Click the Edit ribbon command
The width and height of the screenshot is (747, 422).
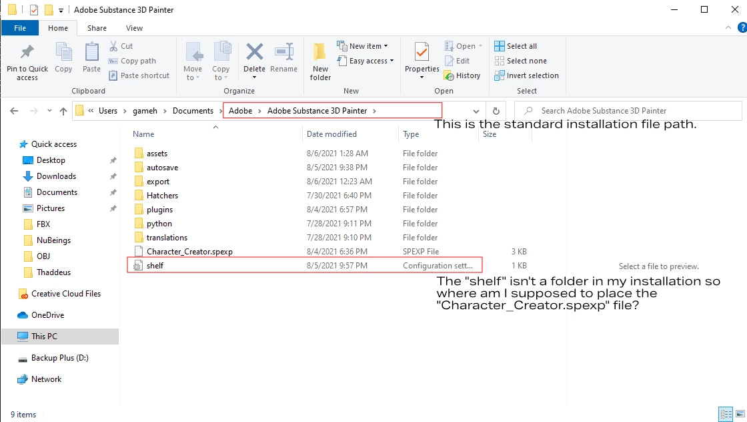[x=458, y=61]
